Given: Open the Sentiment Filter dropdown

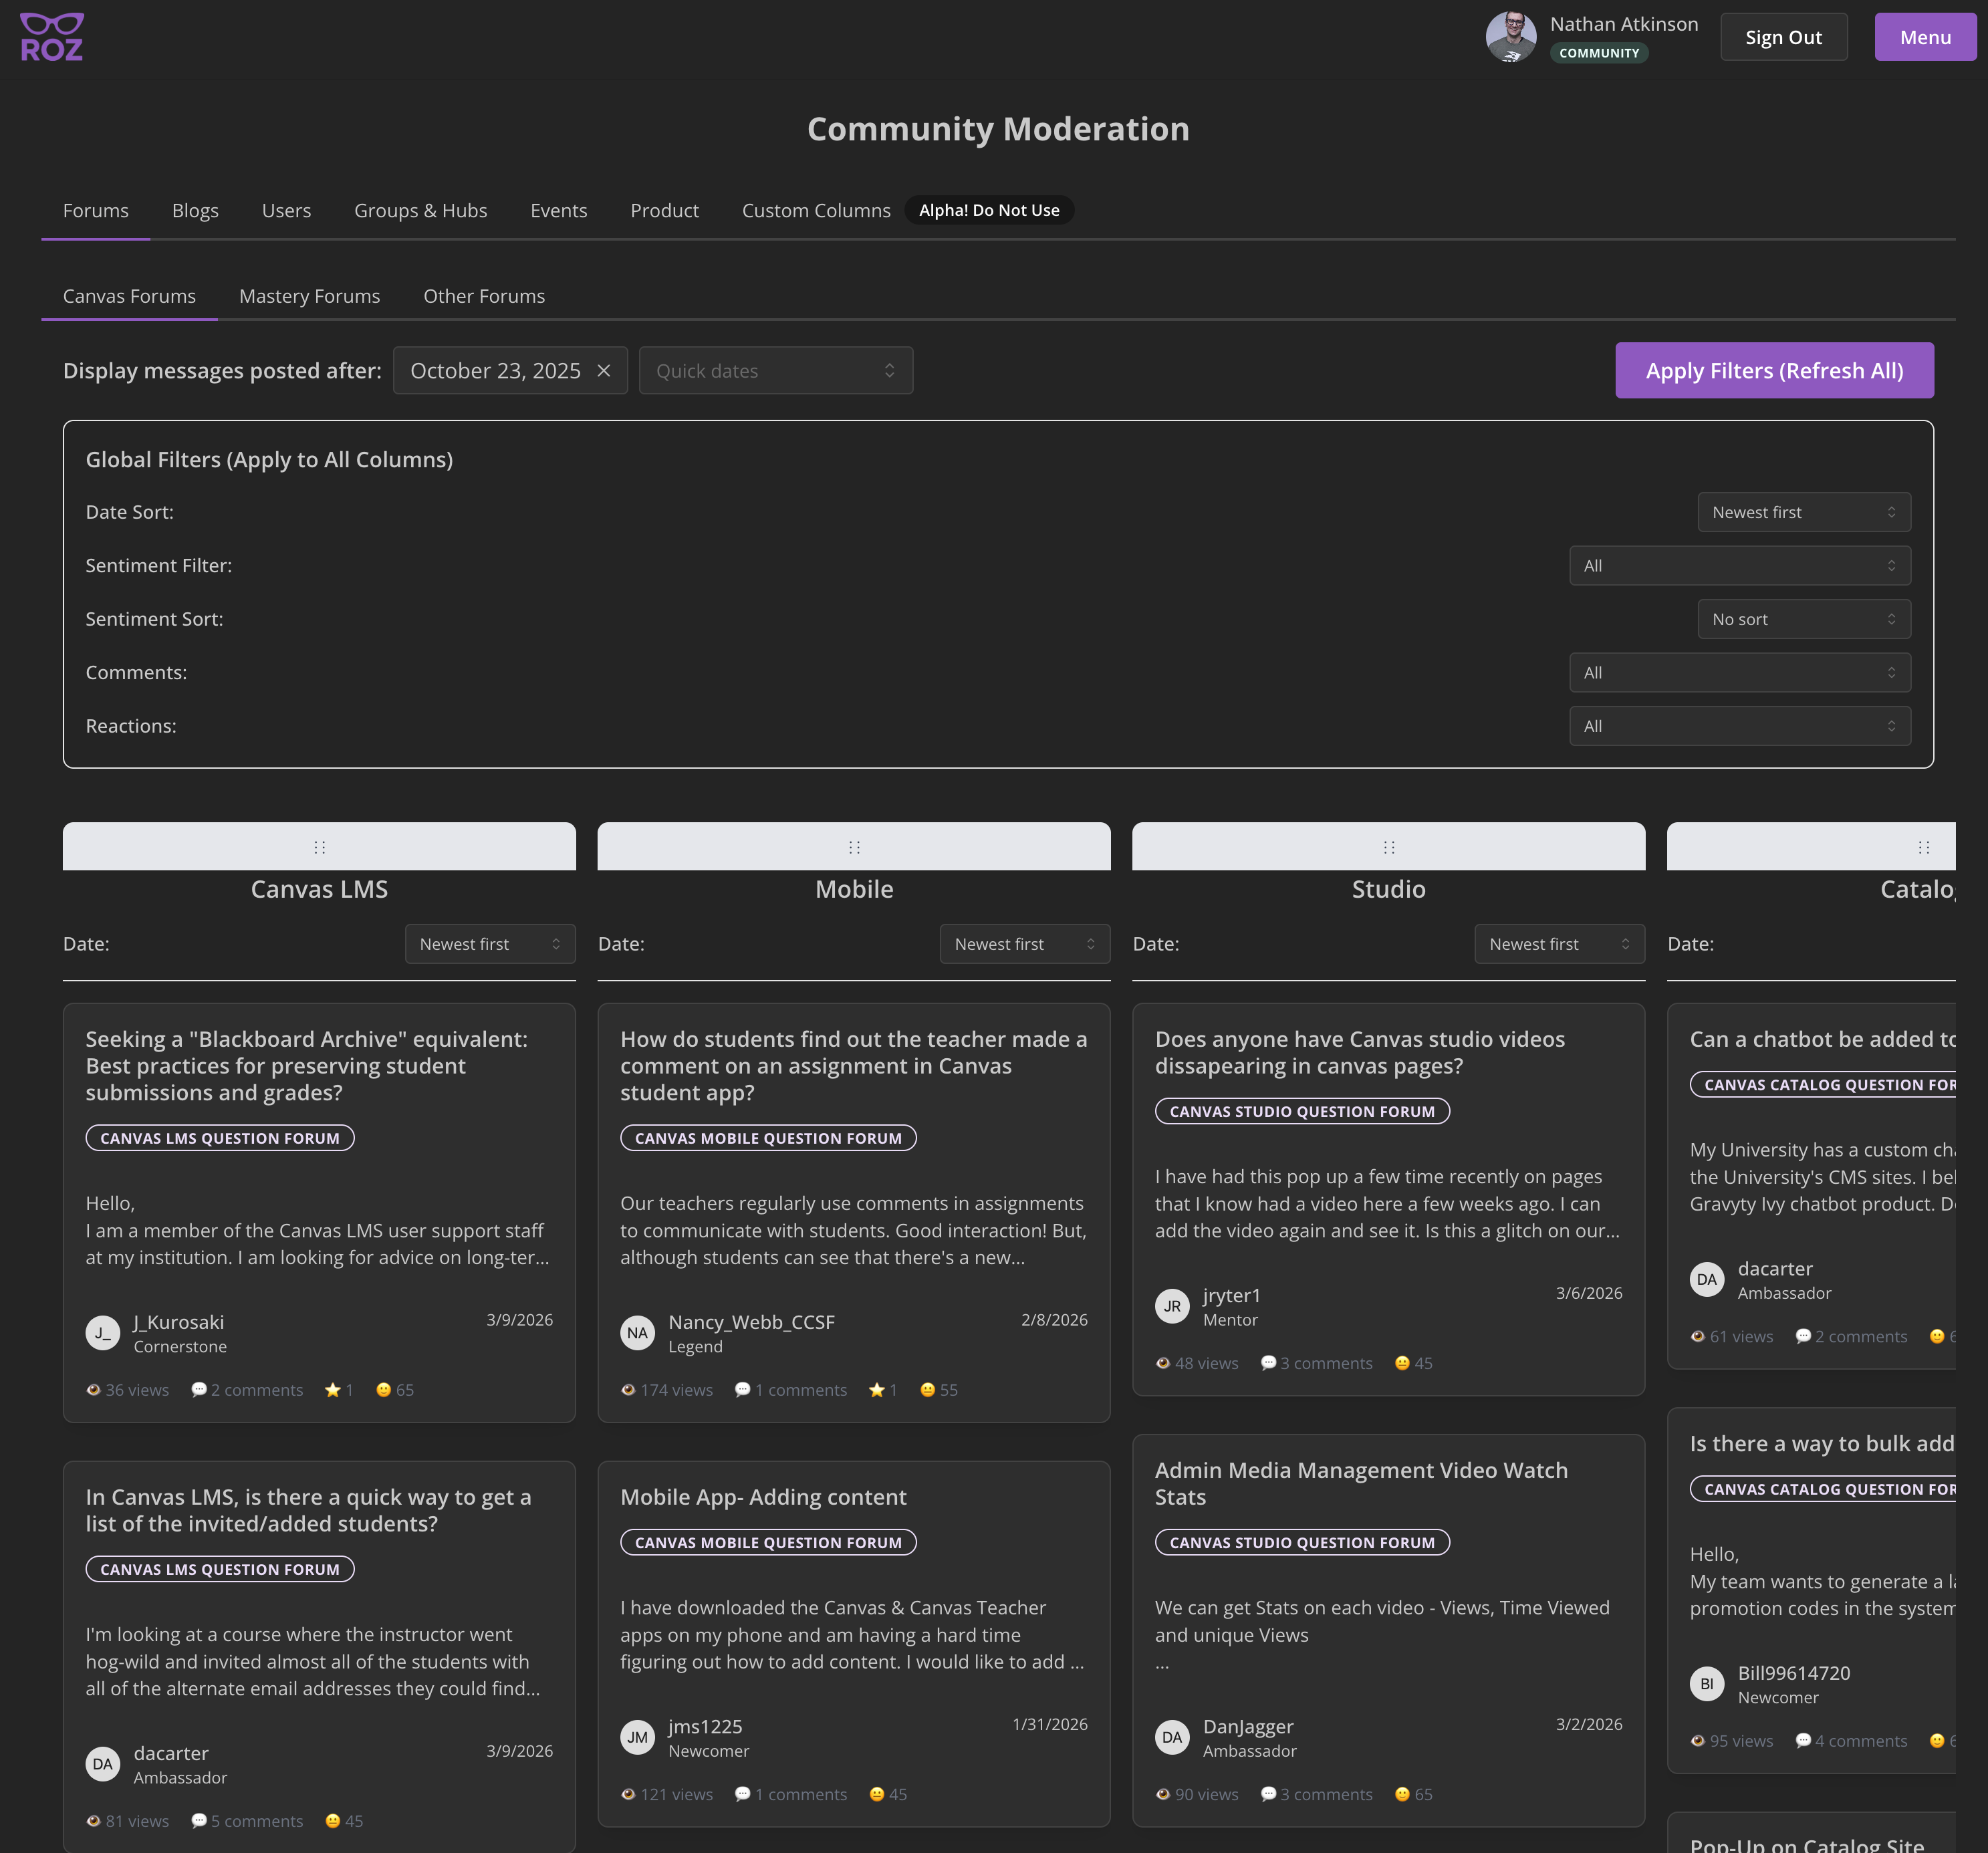Looking at the screenshot, I should click(x=1739, y=565).
